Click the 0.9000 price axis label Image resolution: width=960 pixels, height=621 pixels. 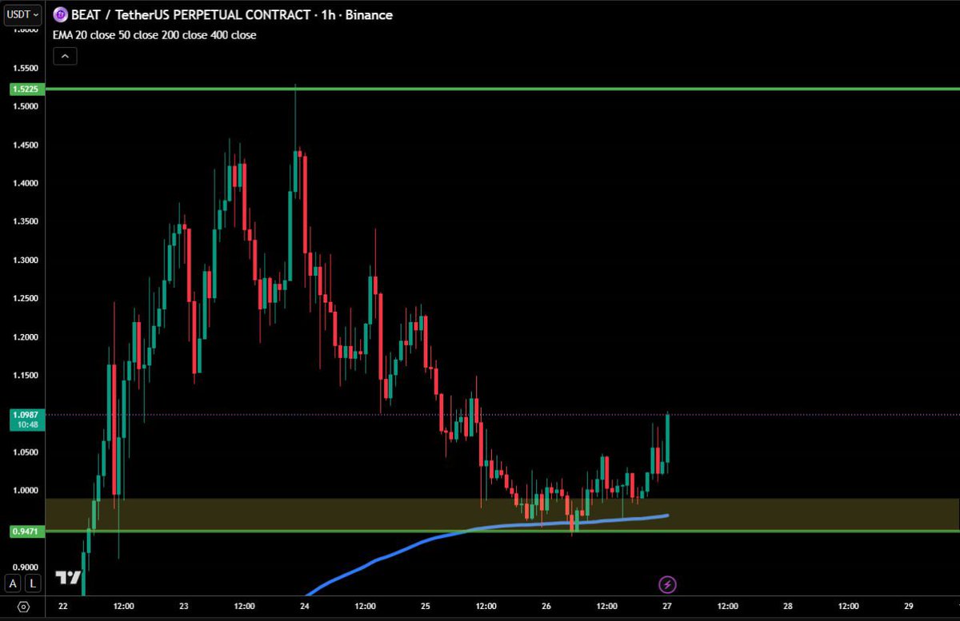coord(26,567)
